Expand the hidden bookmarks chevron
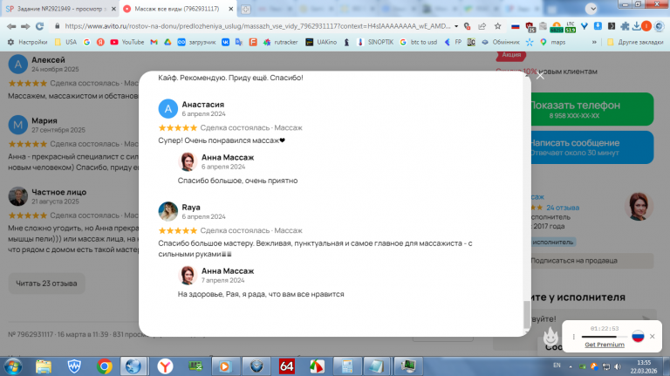Screen dimensions: 670x376 pyautogui.click(x=594, y=42)
